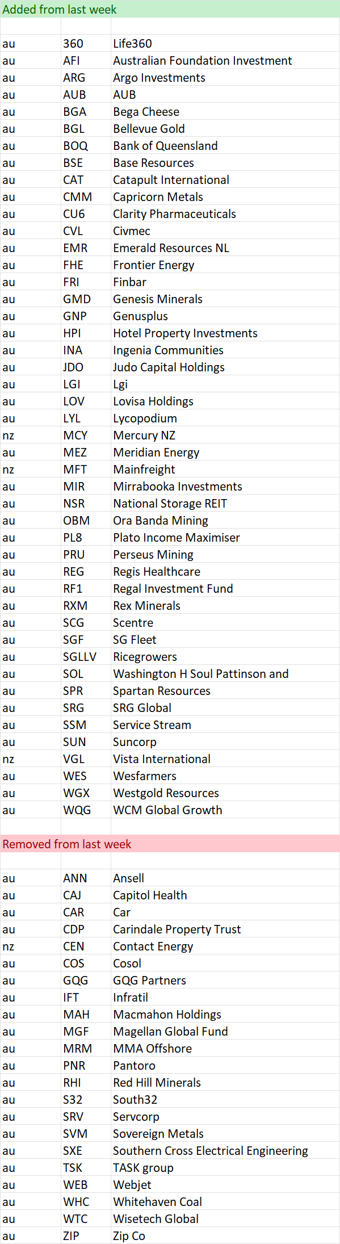340x1244 pixels.
Task: Click the Contact Energy cell
Action: pos(225,946)
